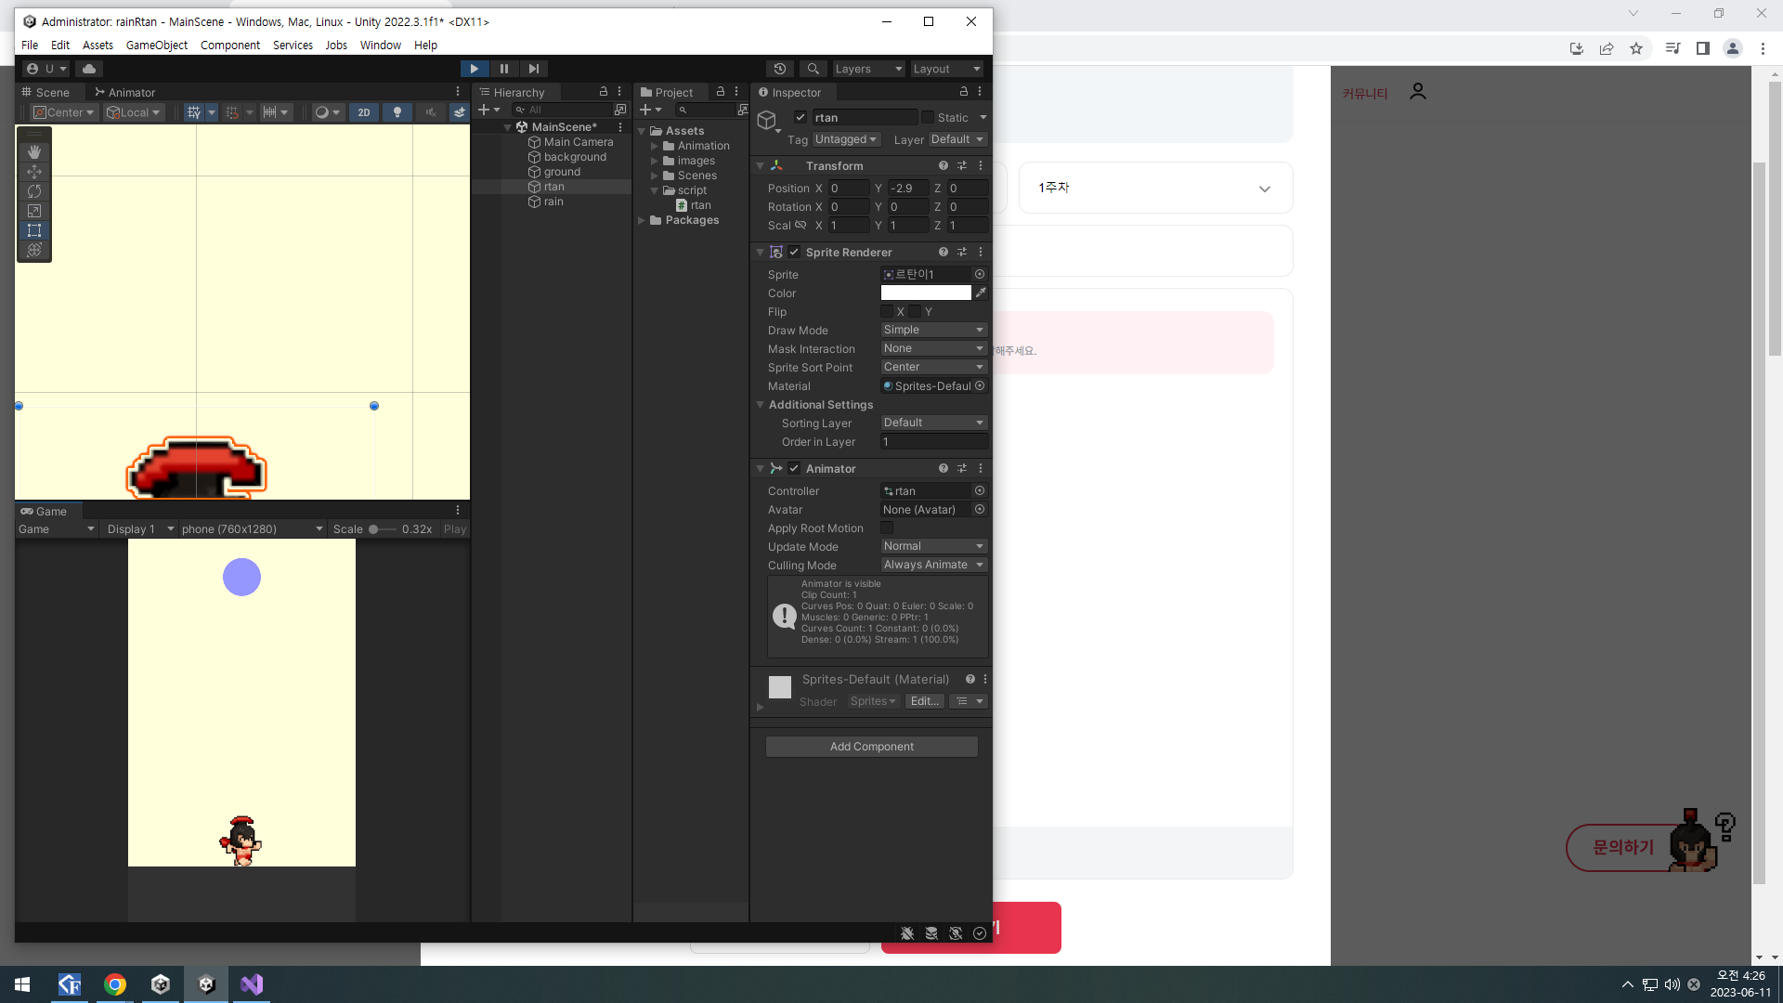Click the Edit... shader button

tap(925, 701)
